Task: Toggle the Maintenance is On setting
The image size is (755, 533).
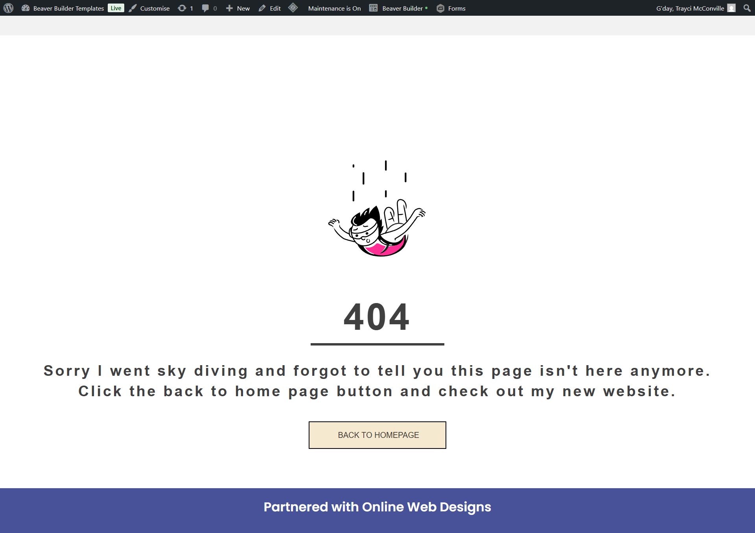Action: pos(334,8)
